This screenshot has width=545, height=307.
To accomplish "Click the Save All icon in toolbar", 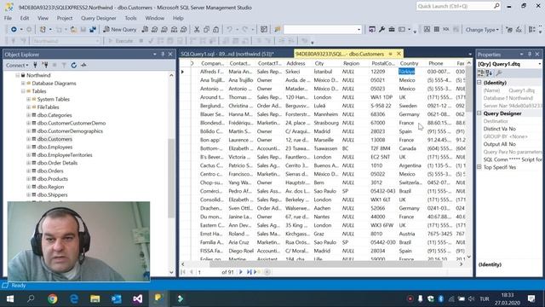I will tap(93, 30).
